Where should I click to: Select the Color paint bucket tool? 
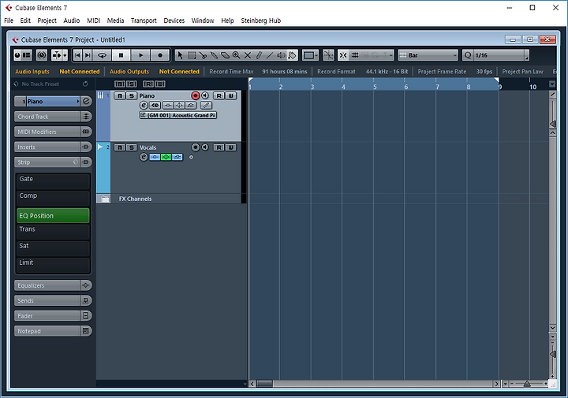click(x=293, y=55)
